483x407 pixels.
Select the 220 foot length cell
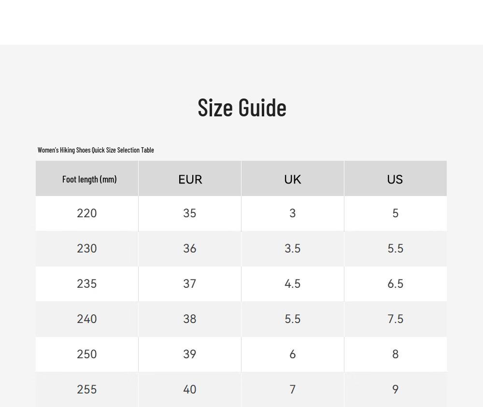point(87,213)
